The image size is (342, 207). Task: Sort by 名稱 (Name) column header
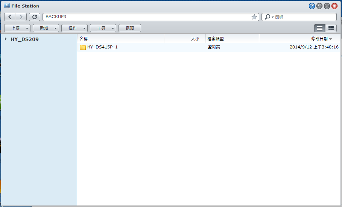pyautogui.click(x=121, y=39)
